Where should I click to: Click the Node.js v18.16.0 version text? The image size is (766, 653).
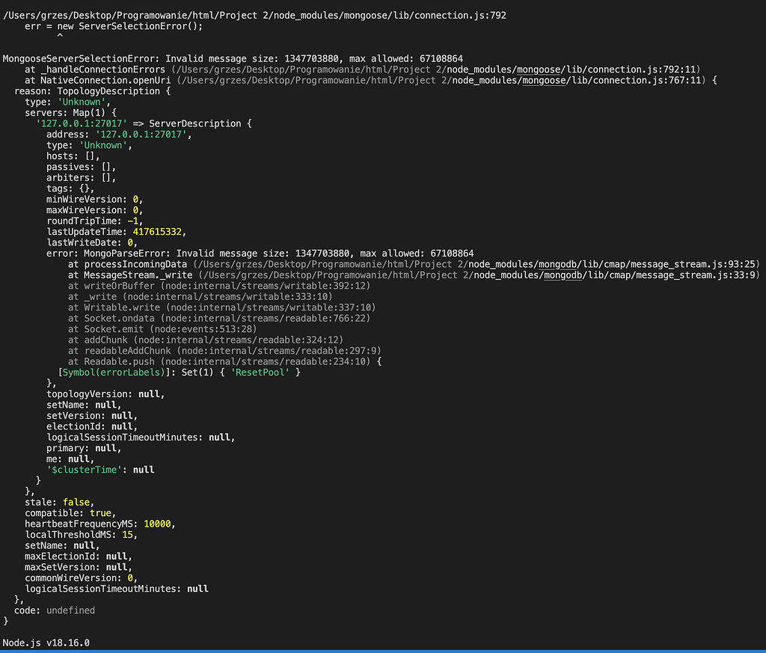(x=46, y=643)
